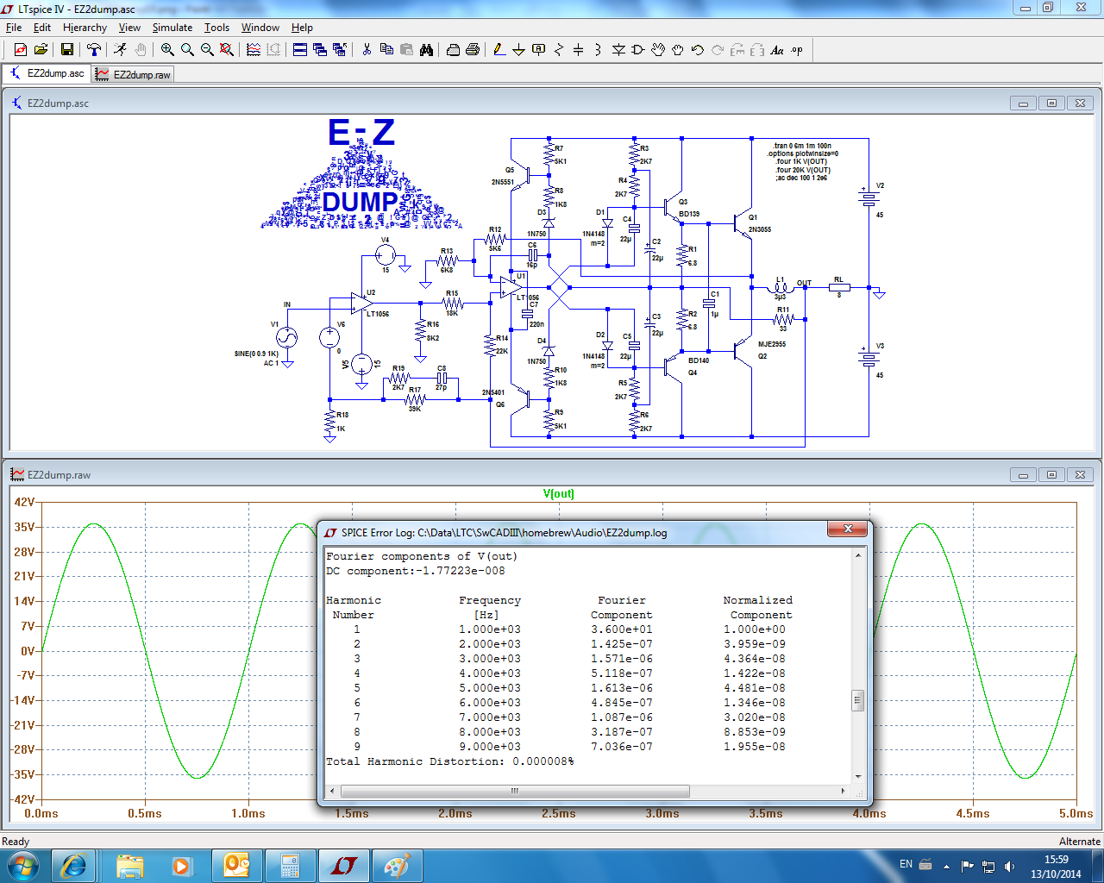Open Windows Explorer folder from the taskbar
This screenshot has width=1104, height=883.
click(x=129, y=866)
